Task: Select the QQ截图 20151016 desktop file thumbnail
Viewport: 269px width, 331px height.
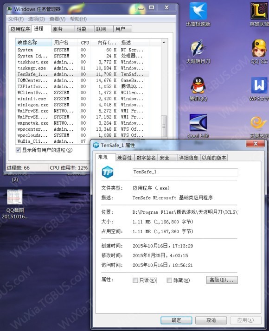Action: (x=15, y=197)
